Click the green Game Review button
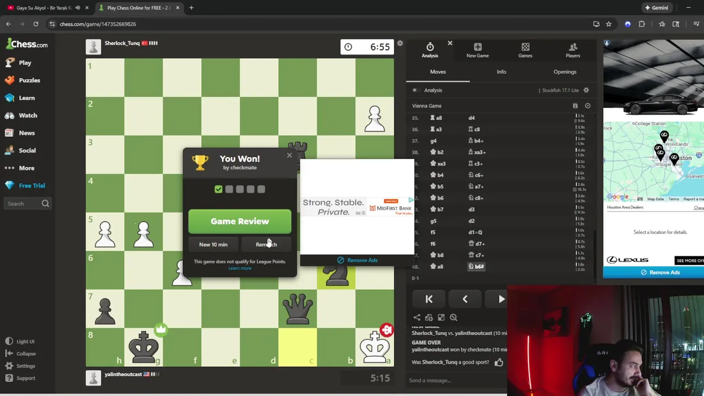 240,221
